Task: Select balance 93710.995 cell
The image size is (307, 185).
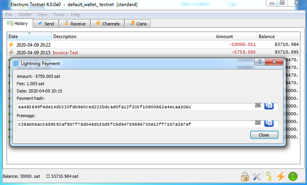Action: coord(286,52)
